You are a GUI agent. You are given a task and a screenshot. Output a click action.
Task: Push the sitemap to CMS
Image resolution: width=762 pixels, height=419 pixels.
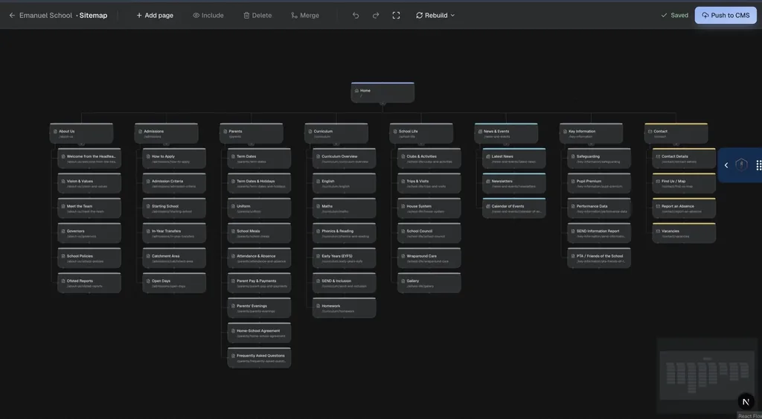(726, 16)
